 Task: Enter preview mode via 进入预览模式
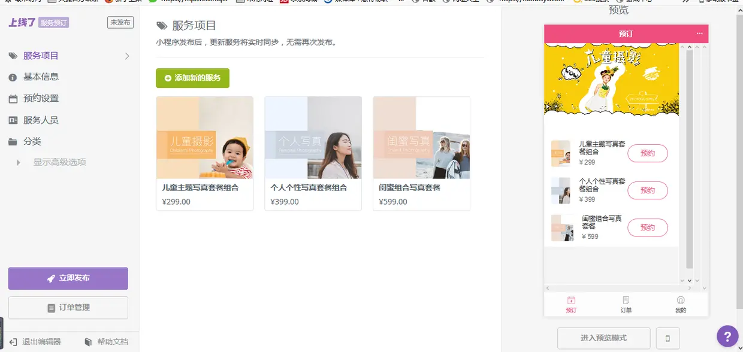click(x=603, y=338)
